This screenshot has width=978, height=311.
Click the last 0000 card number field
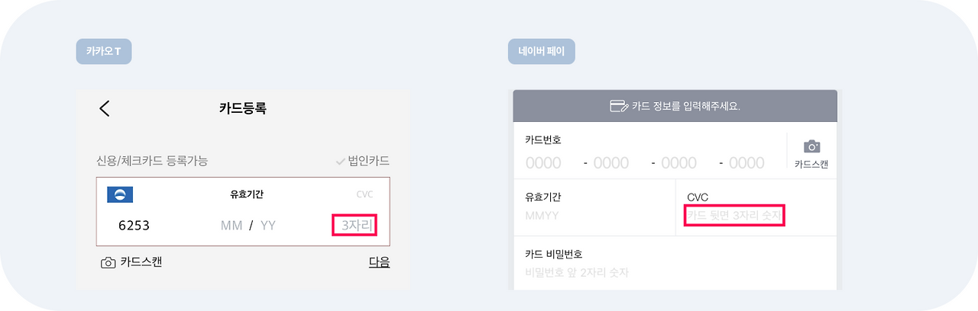(746, 163)
